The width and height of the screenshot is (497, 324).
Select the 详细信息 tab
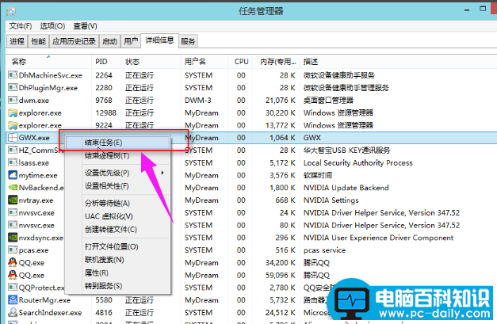pyautogui.click(x=159, y=40)
